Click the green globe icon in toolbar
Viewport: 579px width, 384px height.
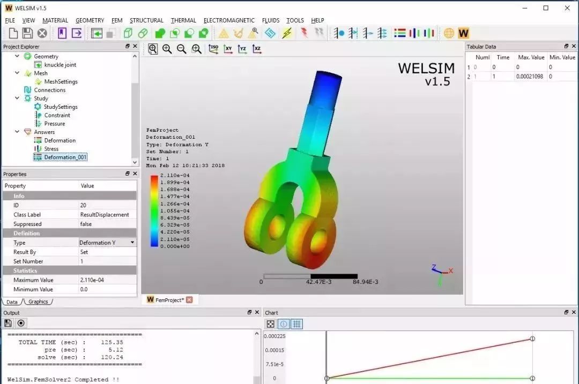[449, 33]
